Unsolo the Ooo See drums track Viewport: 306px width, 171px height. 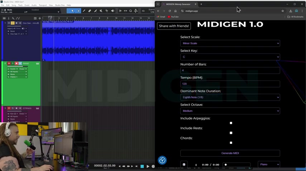(13, 23)
